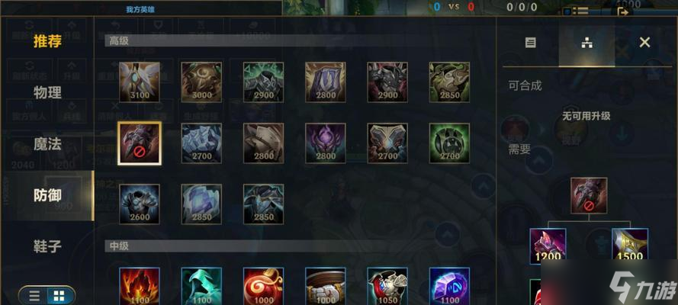Show the item details list tab
The width and height of the screenshot is (678, 305).
pyautogui.click(x=531, y=43)
